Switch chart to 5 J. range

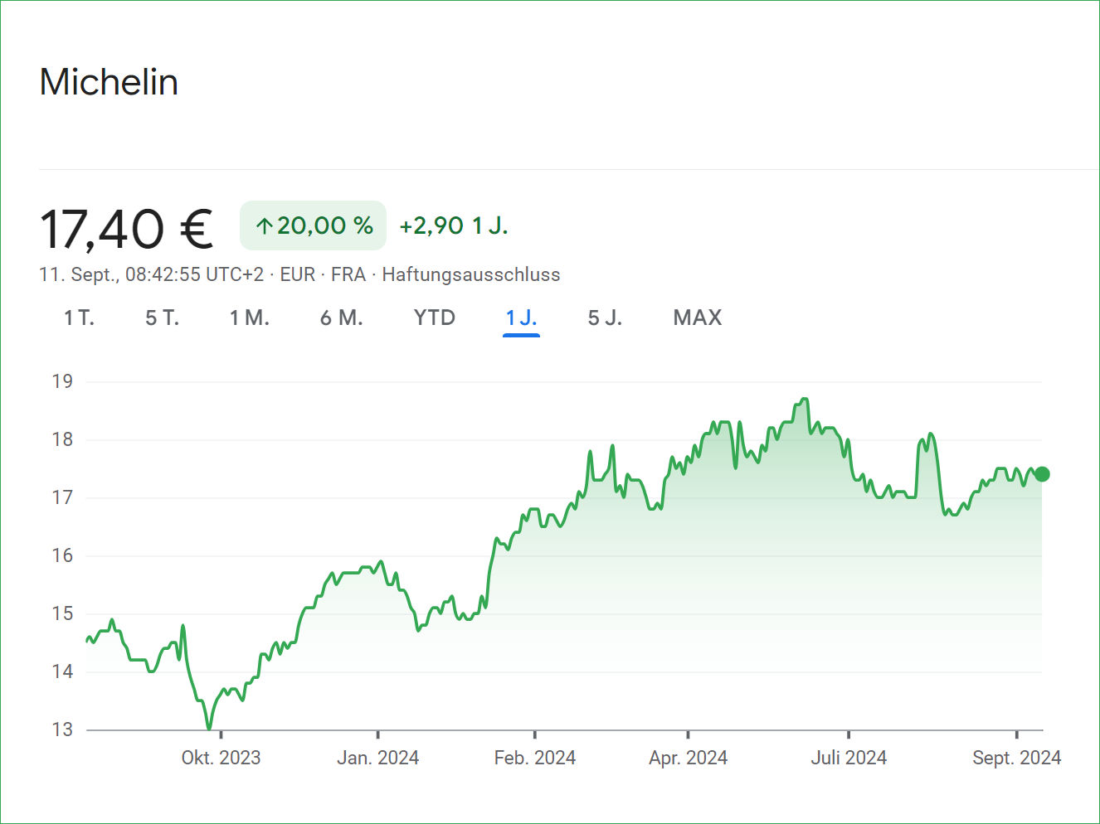605,317
